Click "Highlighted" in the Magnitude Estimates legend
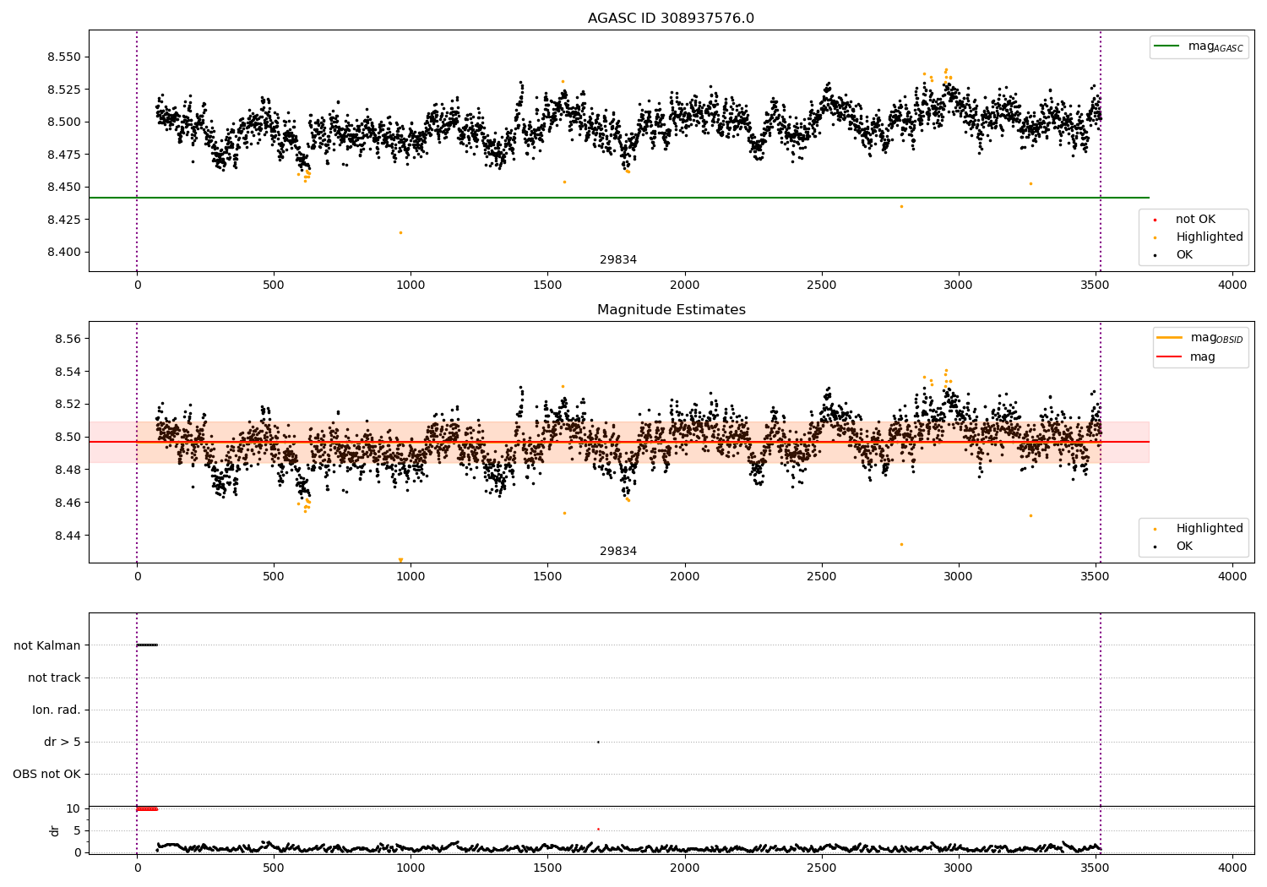 (x=1209, y=529)
